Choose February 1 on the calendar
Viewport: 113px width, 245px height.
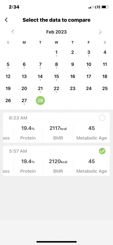click(56, 52)
